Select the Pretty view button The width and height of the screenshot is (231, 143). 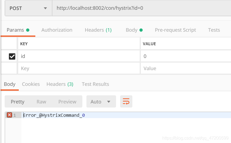18,102
